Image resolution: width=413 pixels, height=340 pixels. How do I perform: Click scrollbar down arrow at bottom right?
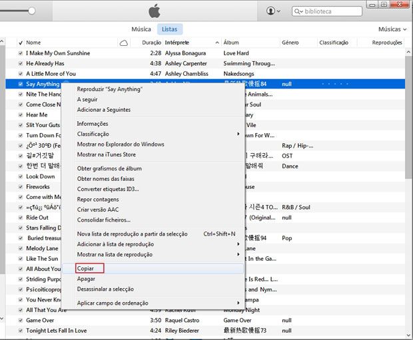(x=409, y=335)
